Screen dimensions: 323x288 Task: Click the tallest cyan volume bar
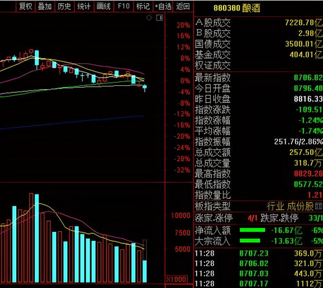(x=37, y=238)
